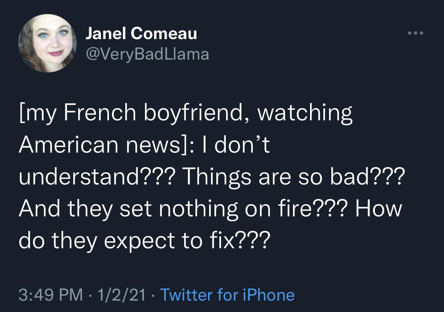Image resolution: width=444 pixels, height=312 pixels.
Task: Open the three-dot more options menu
Action: [415, 33]
